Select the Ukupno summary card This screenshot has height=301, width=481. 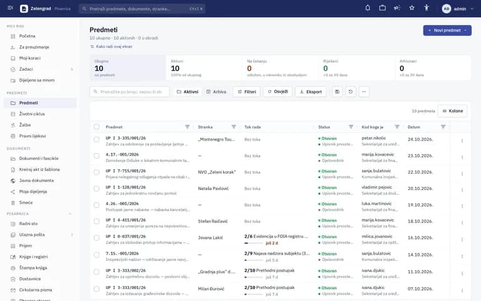[128, 68]
